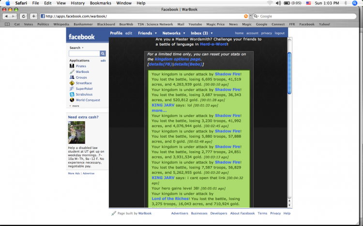Click the Pirates application icon
This screenshot has height=226, width=363.
[72, 66]
